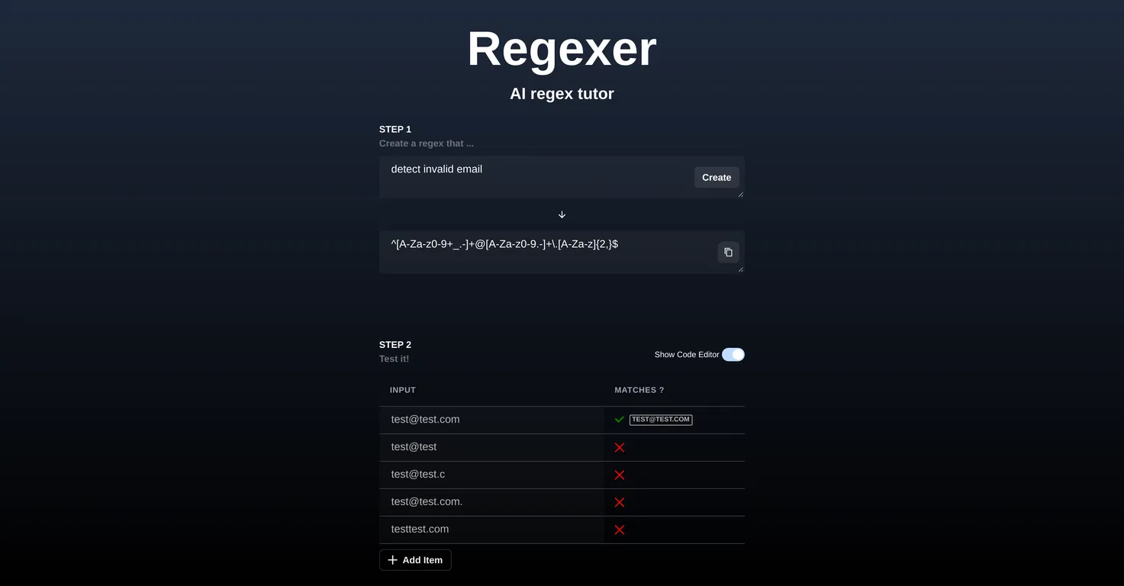Edit the test@test.com input row
The width and height of the screenshot is (1124, 586).
pyautogui.click(x=491, y=420)
